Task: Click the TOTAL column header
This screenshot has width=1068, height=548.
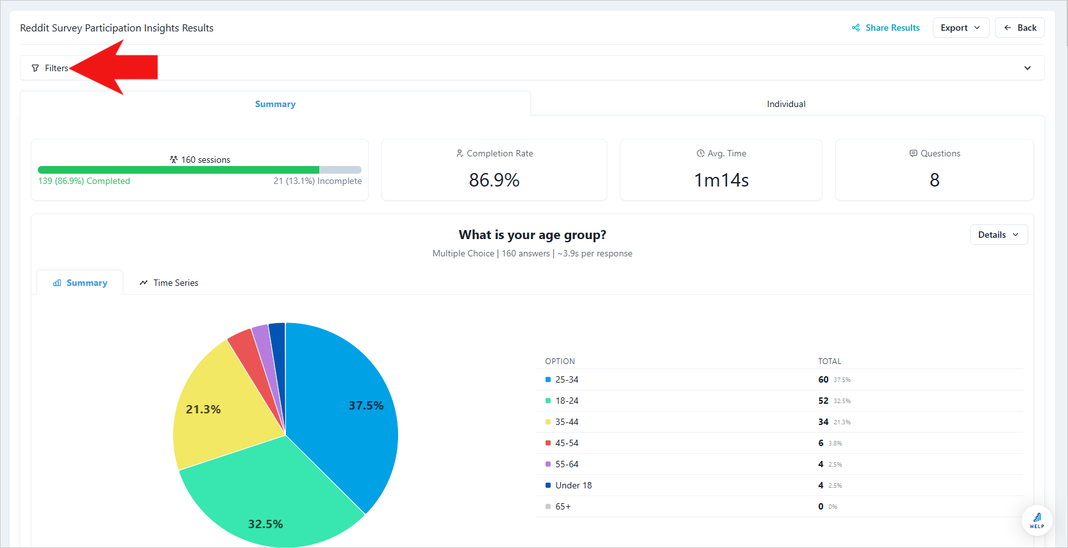Action: click(830, 361)
